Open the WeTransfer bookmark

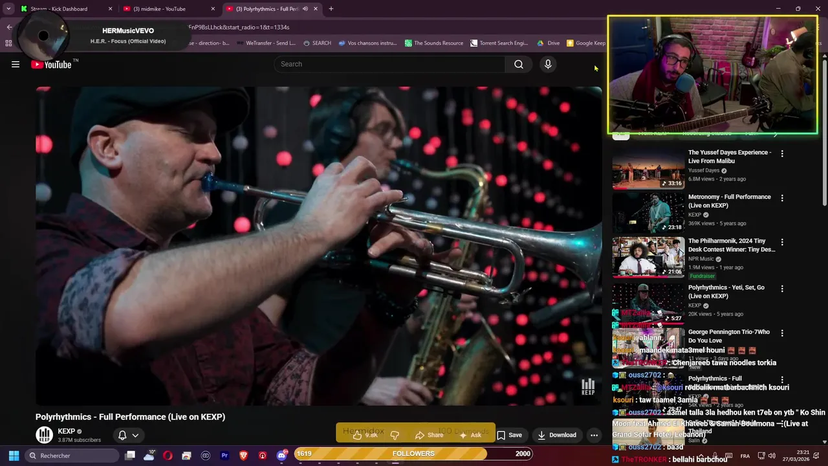click(x=266, y=43)
